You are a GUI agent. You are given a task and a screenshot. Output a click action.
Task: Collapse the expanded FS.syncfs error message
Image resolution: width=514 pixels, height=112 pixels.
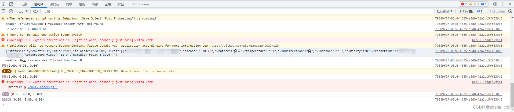coord(8,82)
